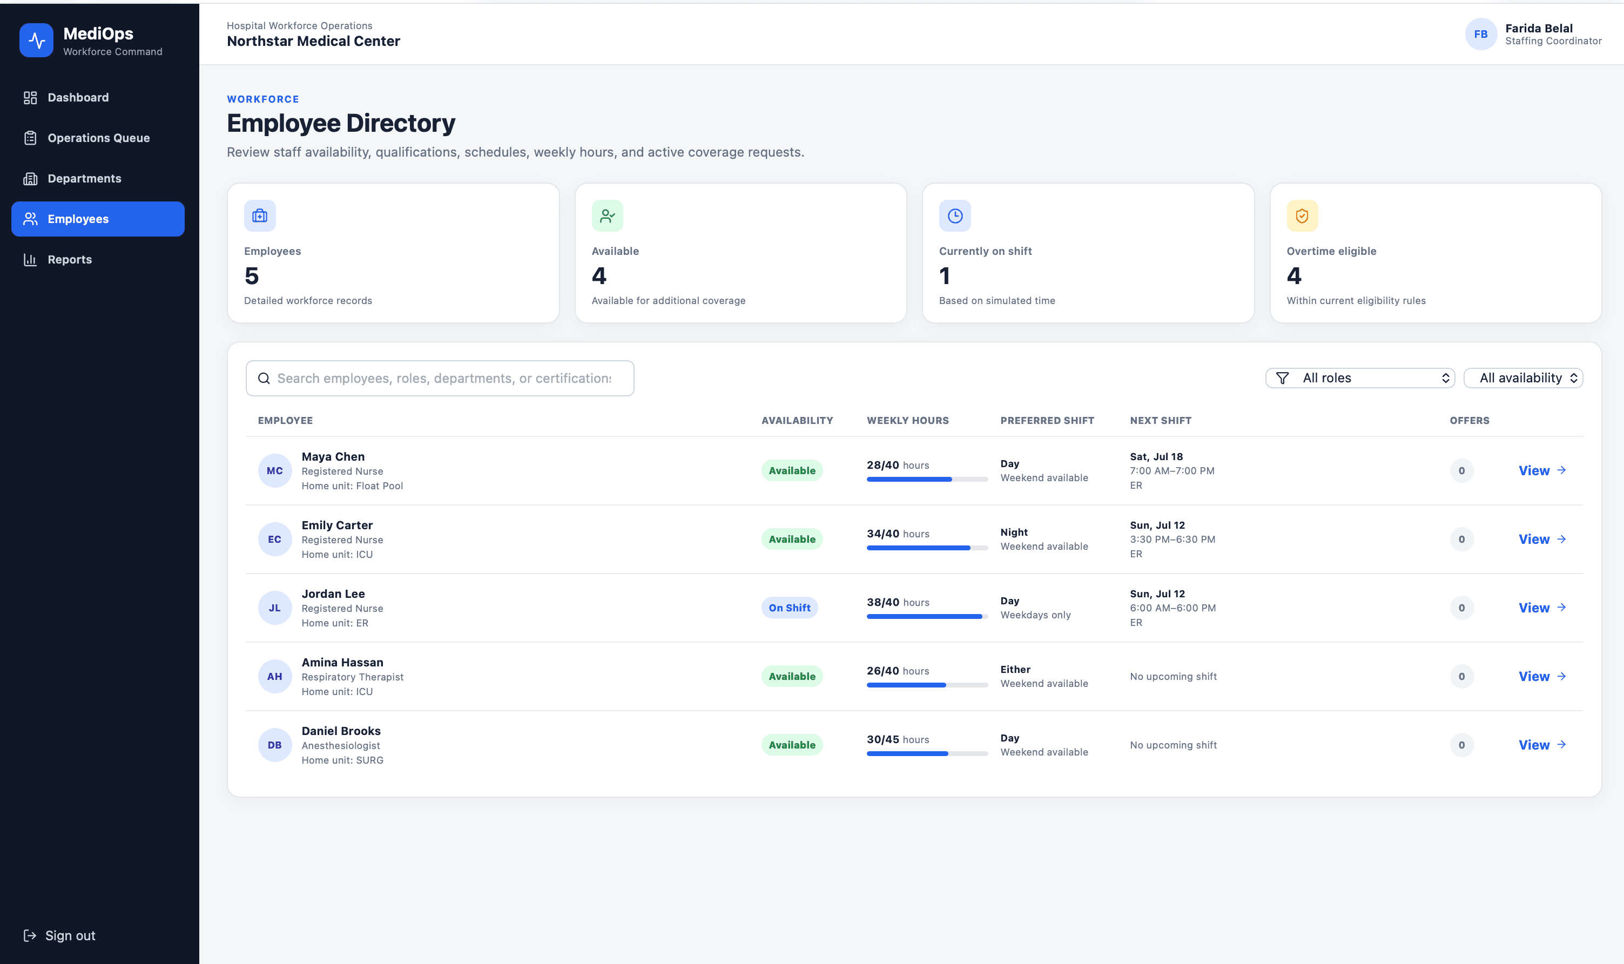Focus the search employees input field

(440, 378)
